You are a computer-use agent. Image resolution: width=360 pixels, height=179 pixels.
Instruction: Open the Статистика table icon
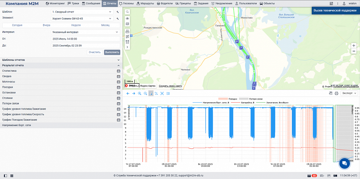click(x=119, y=71)
